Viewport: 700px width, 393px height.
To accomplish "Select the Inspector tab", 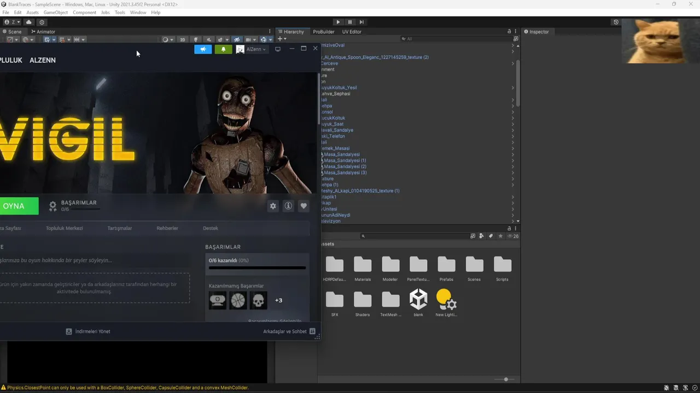I will [x=536, y=32].
